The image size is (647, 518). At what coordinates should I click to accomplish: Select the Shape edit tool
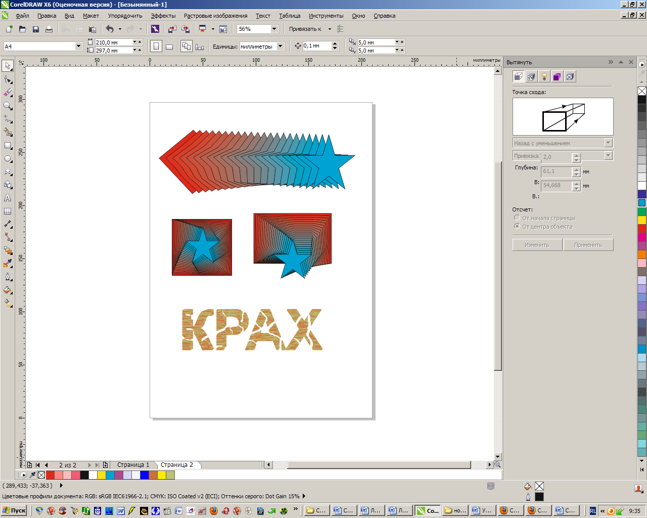coord(8,79)
